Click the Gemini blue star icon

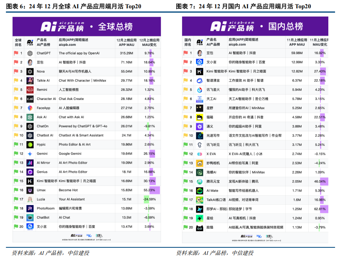pyautogui.click(x=30, y=154)
